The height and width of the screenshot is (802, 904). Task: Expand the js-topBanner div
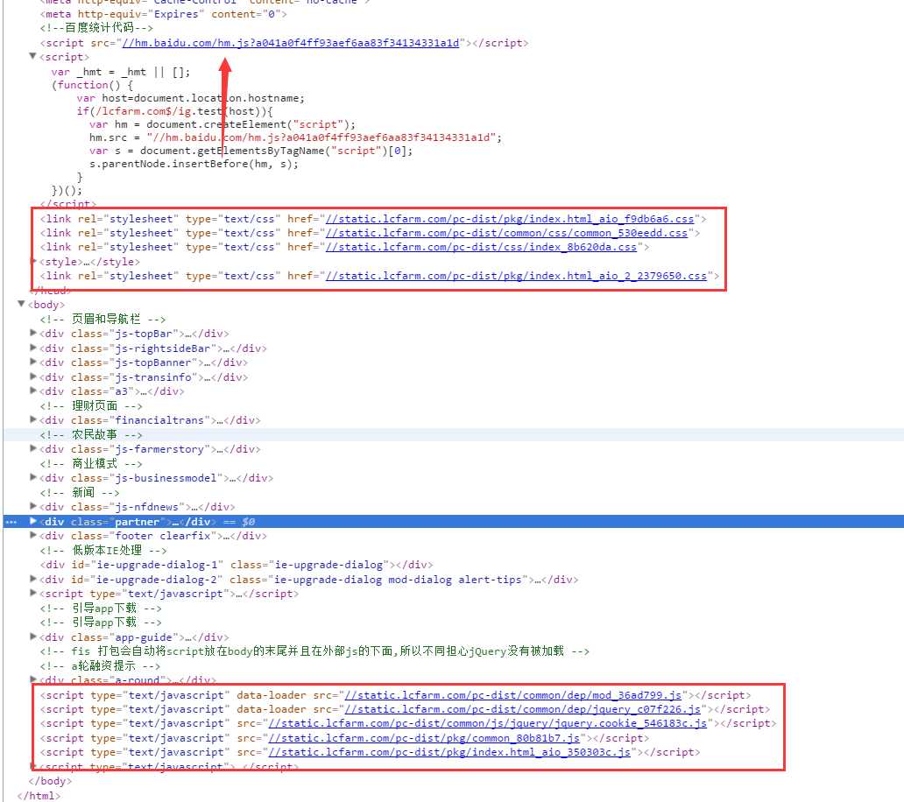tap(33, 362)
